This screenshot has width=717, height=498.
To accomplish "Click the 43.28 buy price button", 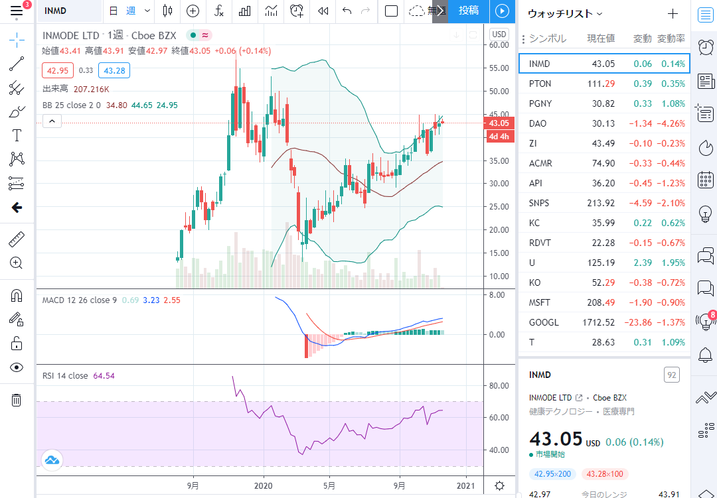I will (114, 70).
